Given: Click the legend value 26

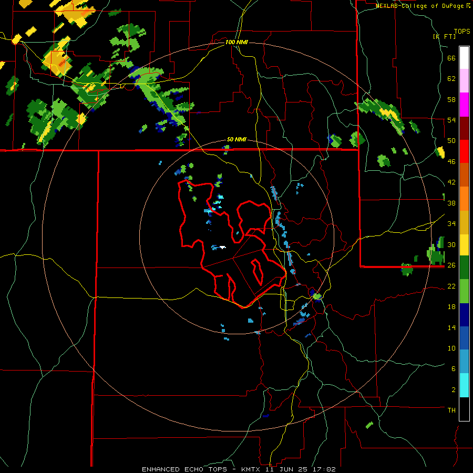Looking at the screenshot, I should tap(451, 265).
